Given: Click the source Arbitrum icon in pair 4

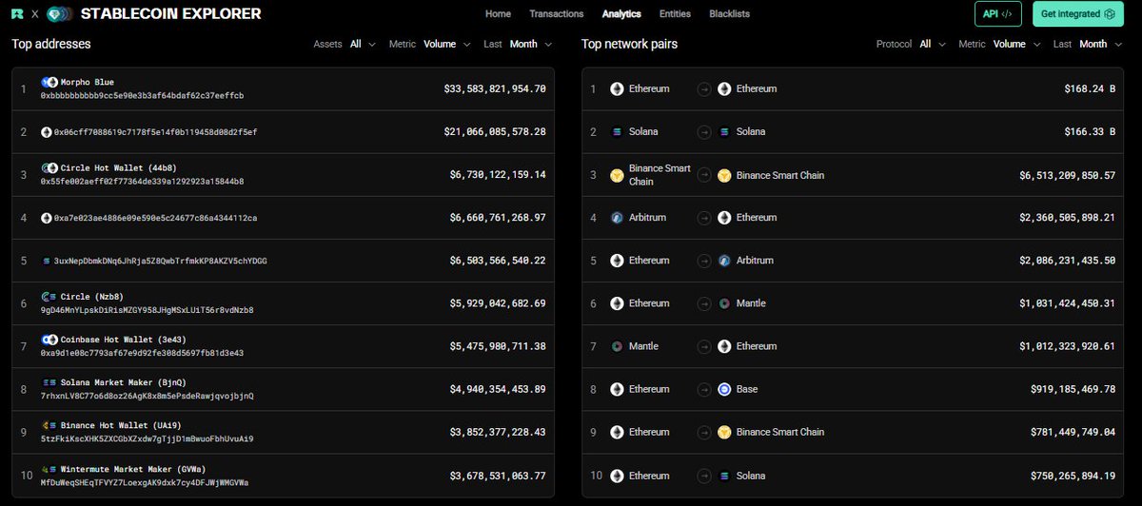Looking at the screenshot, I should 617,218.
